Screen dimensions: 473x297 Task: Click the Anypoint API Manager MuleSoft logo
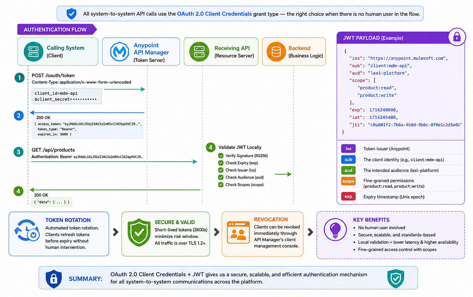click(120, 52)
